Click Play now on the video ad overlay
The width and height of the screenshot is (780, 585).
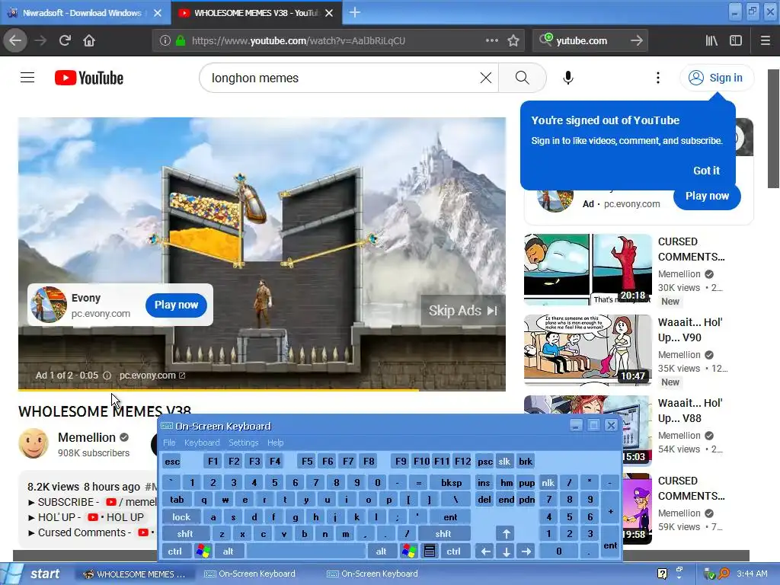pos(176,305)
